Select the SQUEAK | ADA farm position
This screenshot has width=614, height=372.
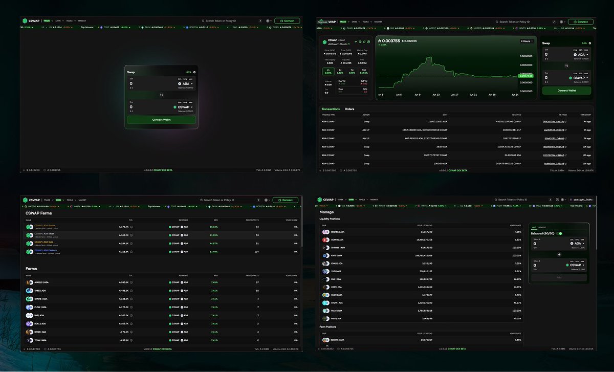point(422,339)
